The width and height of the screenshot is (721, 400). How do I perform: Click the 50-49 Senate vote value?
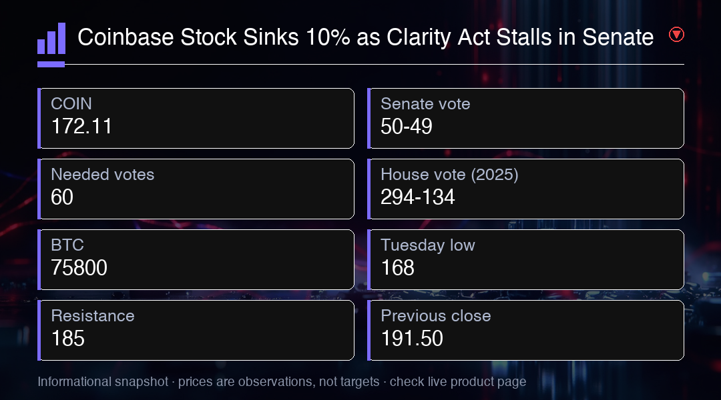pos(407,126)
